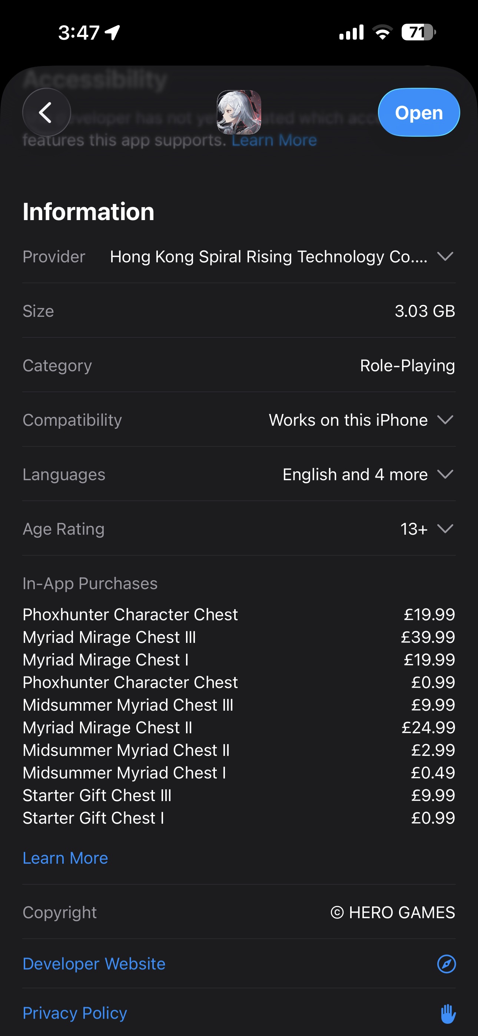478x1036 pixels.
Task: Expand Compatibility details chevron
Action: 445,420
